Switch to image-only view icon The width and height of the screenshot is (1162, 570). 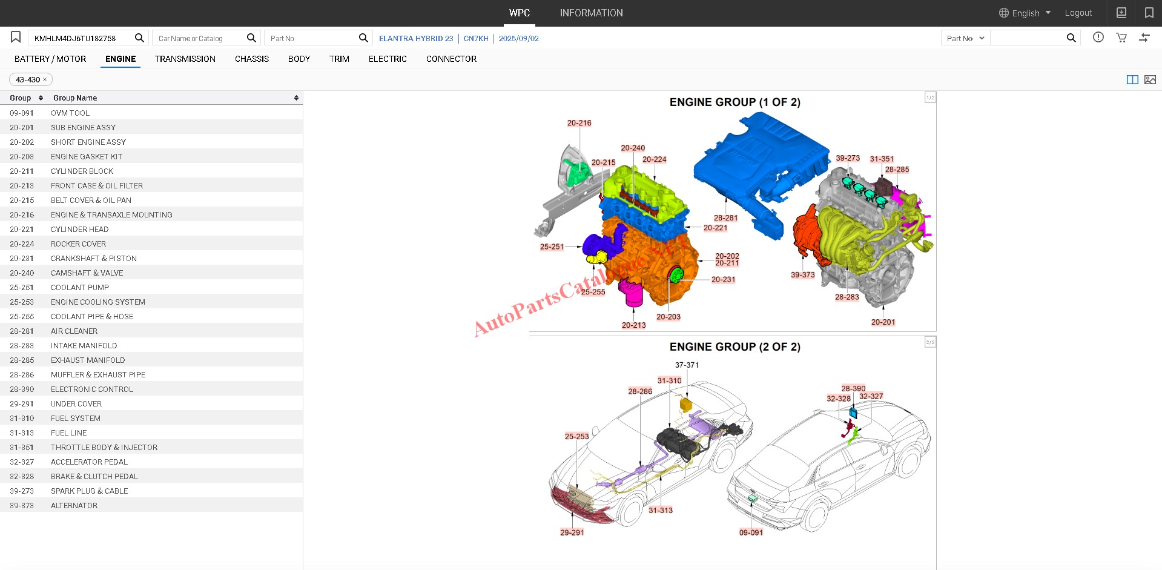point(1150,79)
